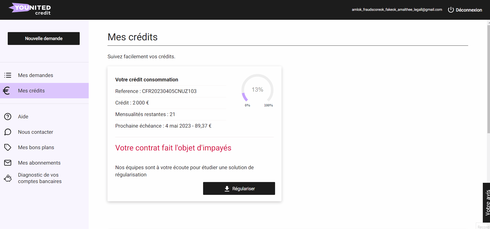Image resolution: width=490 pixels, height=229 pixels.
Task: Click the tag icon for Mes bons plans
Action: [x=8, y=147]
